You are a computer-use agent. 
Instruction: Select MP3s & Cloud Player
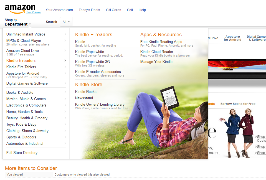pyautogui.click(x=24, y=41)
